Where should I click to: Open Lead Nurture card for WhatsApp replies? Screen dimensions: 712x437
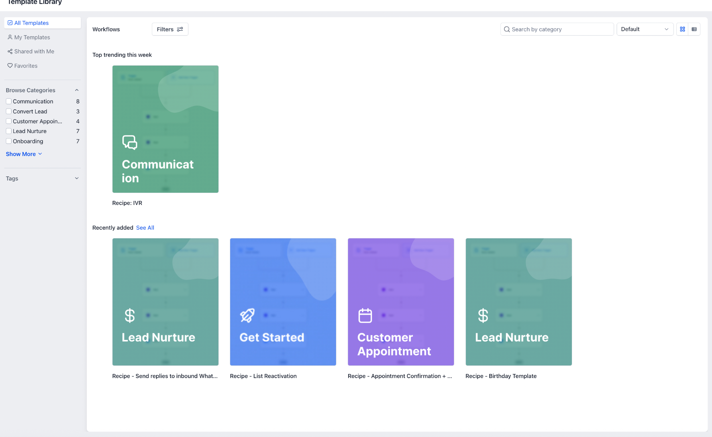(165, 302)
